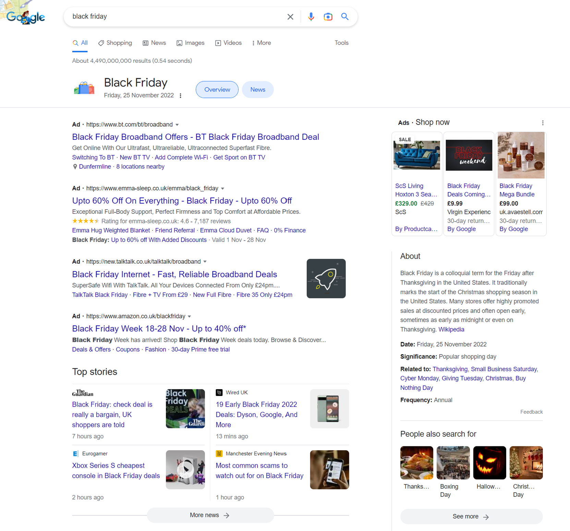Click the location pin icon beside Dunfermline
This screenshot has height=531, width=570.
75,167
